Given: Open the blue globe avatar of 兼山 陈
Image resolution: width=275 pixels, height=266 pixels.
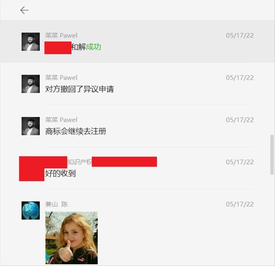Looking at the screenshot, I should point(31,210).
